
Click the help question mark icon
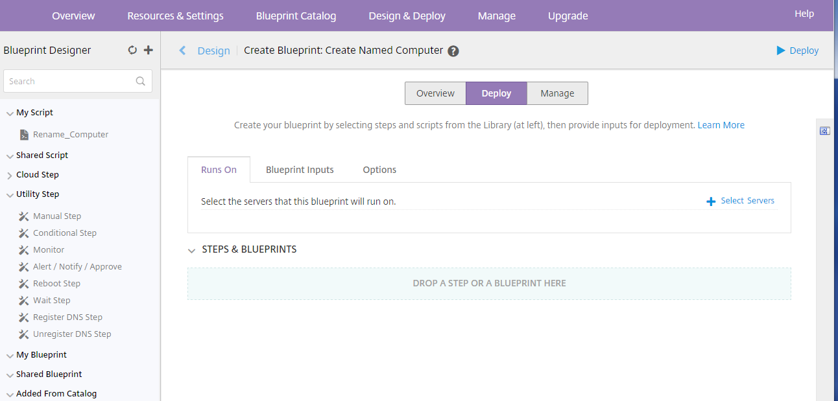point(453,51)
